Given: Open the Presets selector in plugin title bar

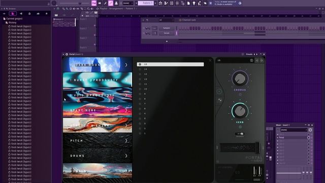Looking at the screenshot, I should [x=249, y=54].
